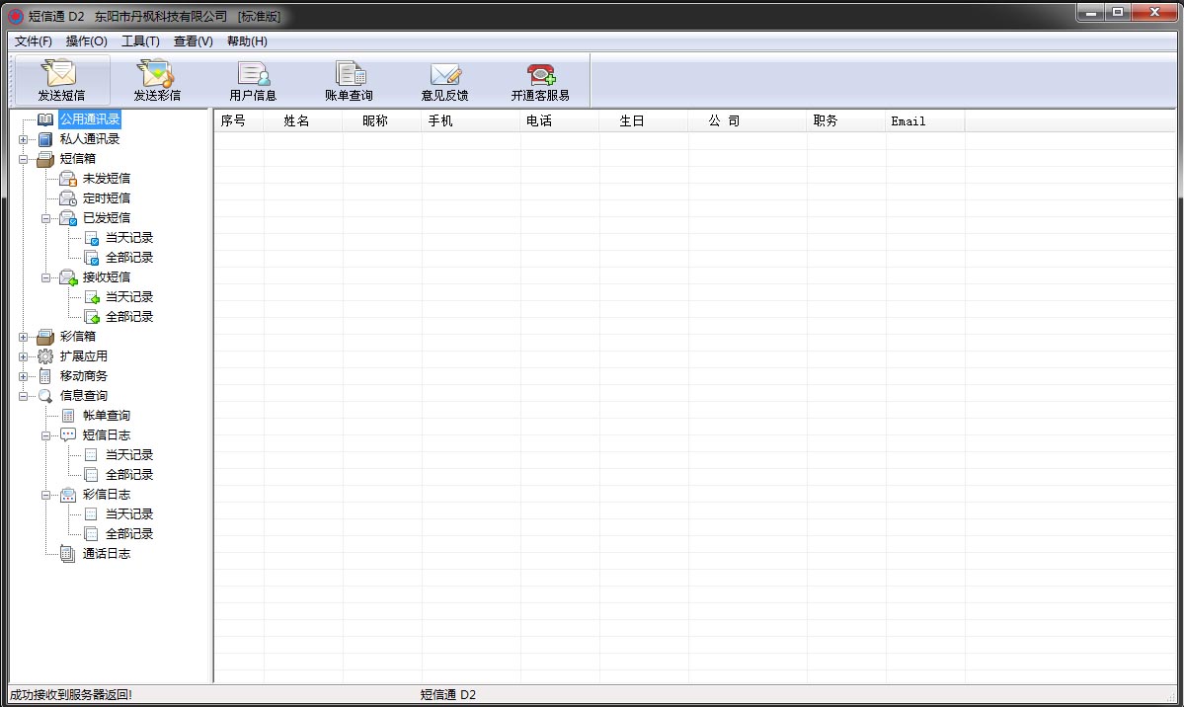The height and width of the screenshot is (707, 1184).
Task: Click the 发送短信 envelope toolbar icon
Action: pyautogui.click(x=61, y=74)
